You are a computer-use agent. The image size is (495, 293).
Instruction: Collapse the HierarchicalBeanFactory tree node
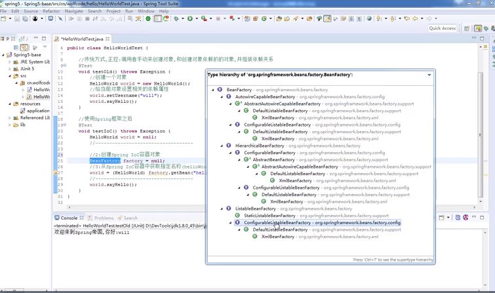pyautogui.click(x=222, y=146)
